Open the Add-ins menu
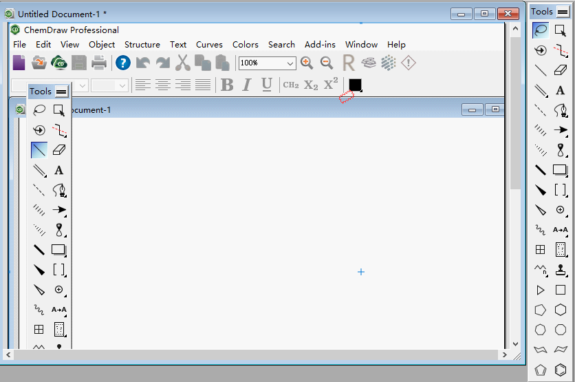This screenshot has height=382, width=575. (320, 45)
